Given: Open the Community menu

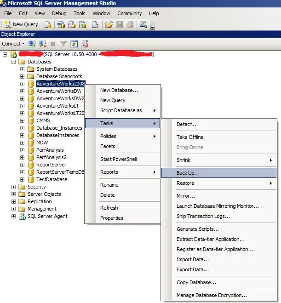Looking at the screenshot, I should coord(130,13).
